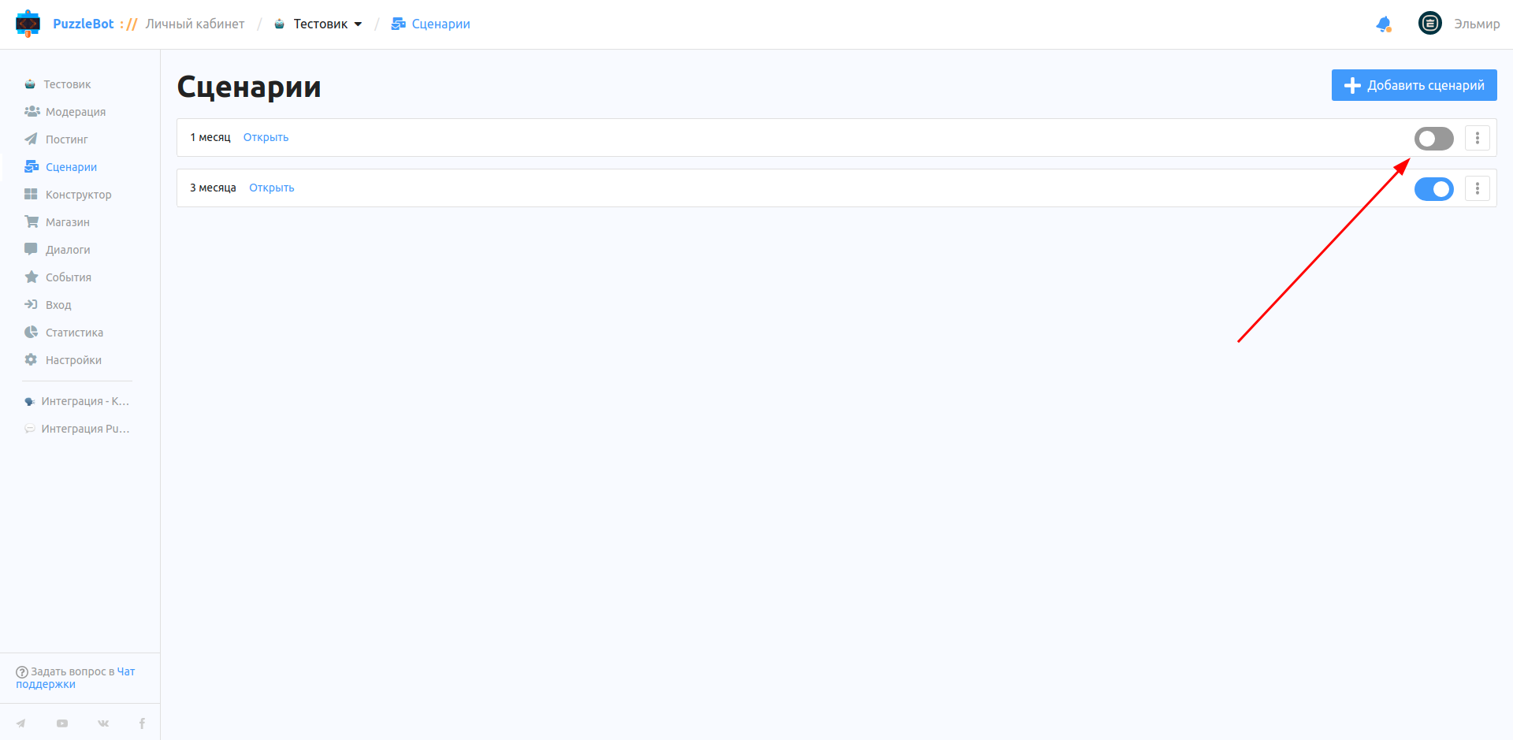Click the Магазин shopping cart icon
Image resolution: width=1513 pixels, height=740 pixels.
[32, 222]
